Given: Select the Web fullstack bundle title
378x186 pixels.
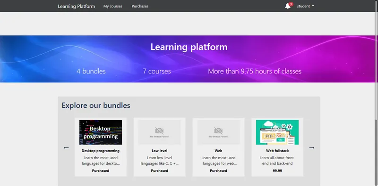Looking at the screenshot, I should 277,151.
